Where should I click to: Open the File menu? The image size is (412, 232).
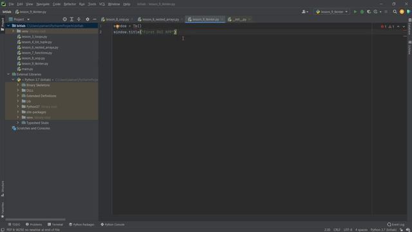11,4
